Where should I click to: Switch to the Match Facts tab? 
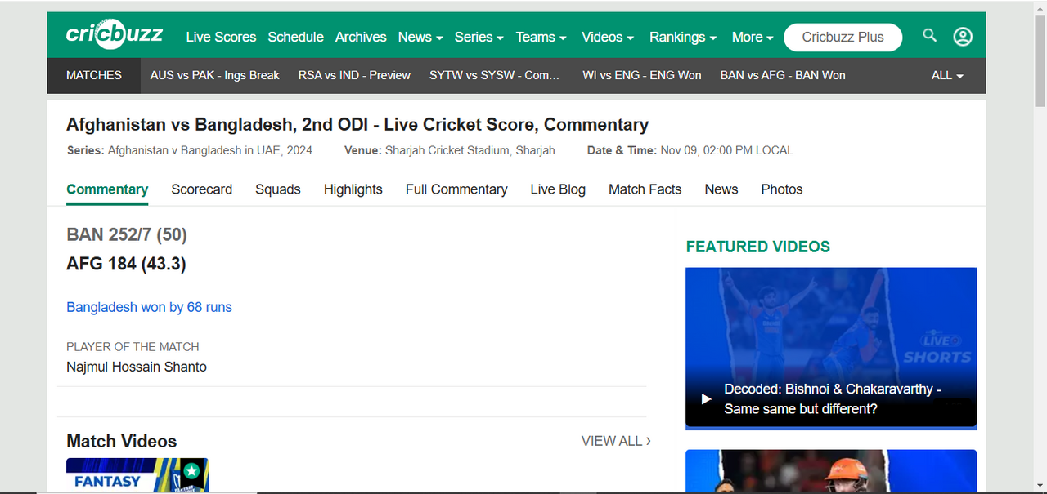pos(645,189)
